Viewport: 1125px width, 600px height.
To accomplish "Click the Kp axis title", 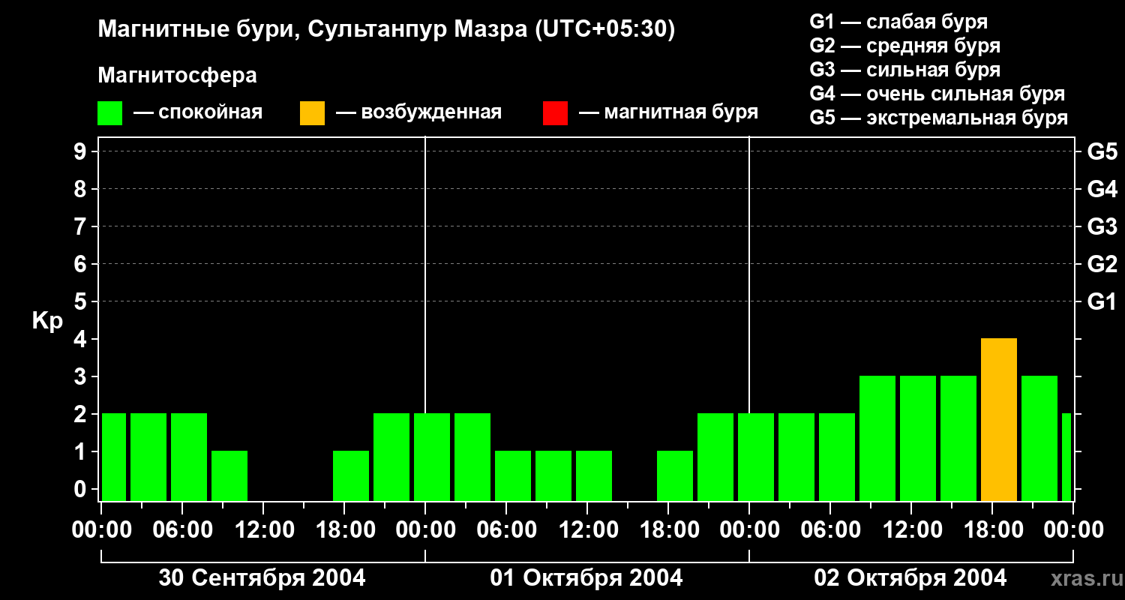I will click(x=47, y=321).
